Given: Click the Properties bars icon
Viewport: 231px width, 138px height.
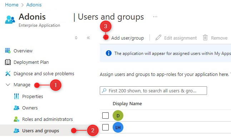Looking at the screenshot, I should (x=16, y=96).
